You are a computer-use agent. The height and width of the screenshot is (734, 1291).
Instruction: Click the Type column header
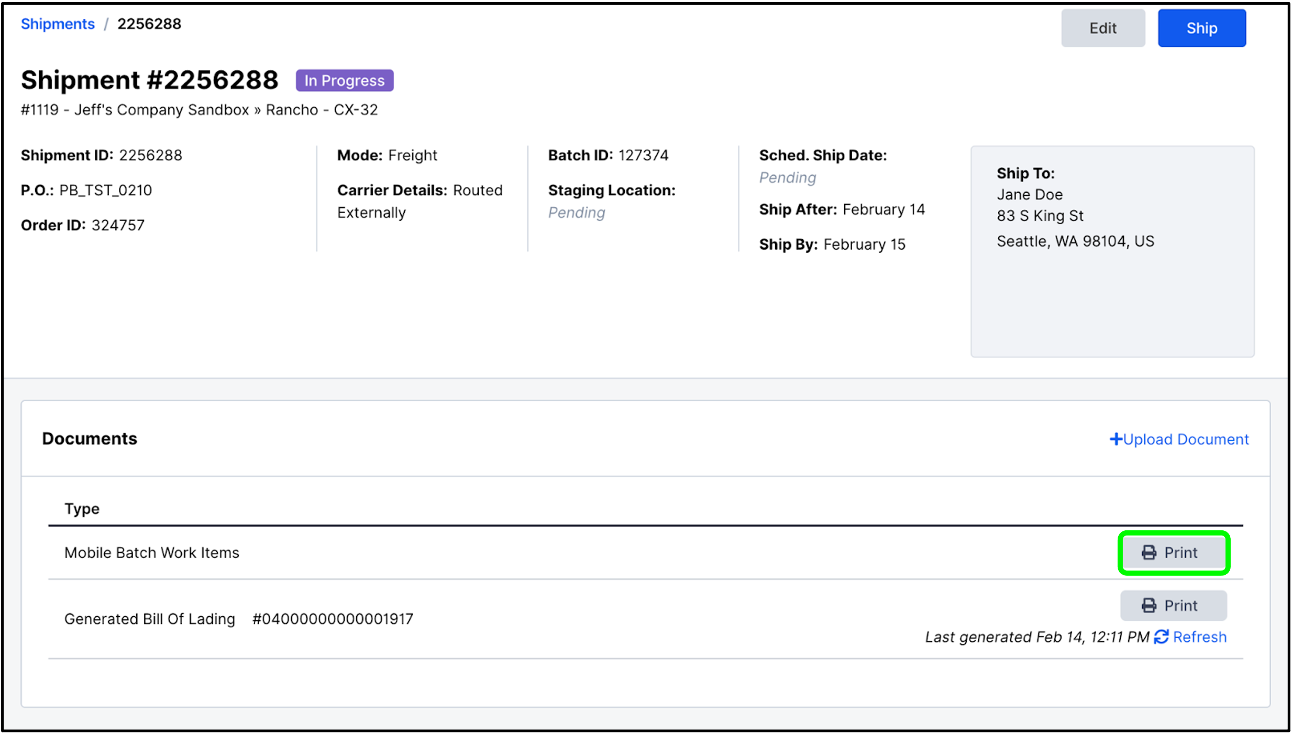pyautogui.click(x=82, y=508)
